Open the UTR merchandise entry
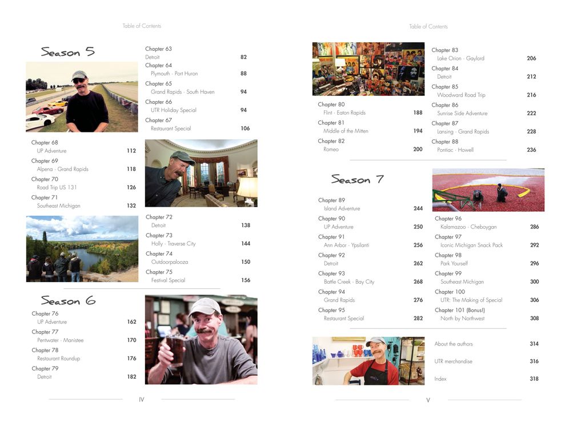Screen dimensions: 569x426 click(487, 361)
